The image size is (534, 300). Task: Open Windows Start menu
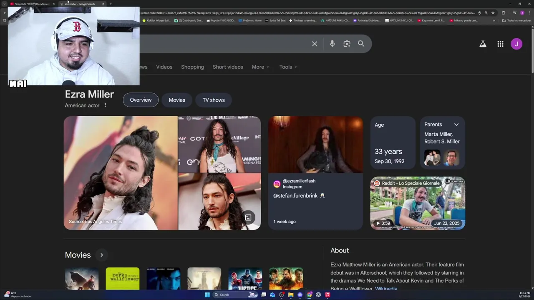207,295
